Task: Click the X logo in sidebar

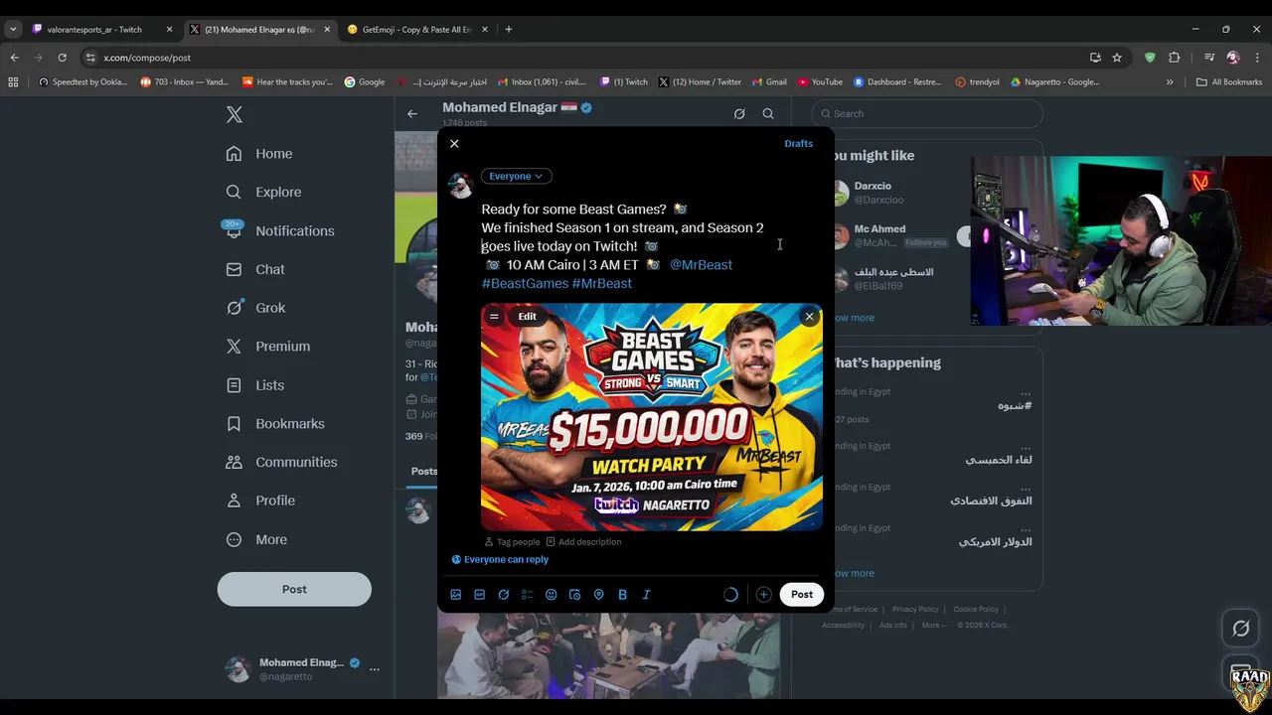Action: coord(235,114)
